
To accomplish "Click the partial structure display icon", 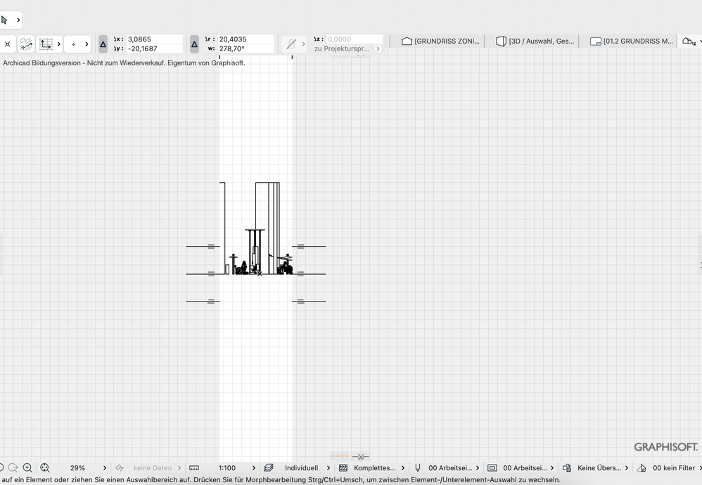I will pyautogui.click(x=343, y=468).
